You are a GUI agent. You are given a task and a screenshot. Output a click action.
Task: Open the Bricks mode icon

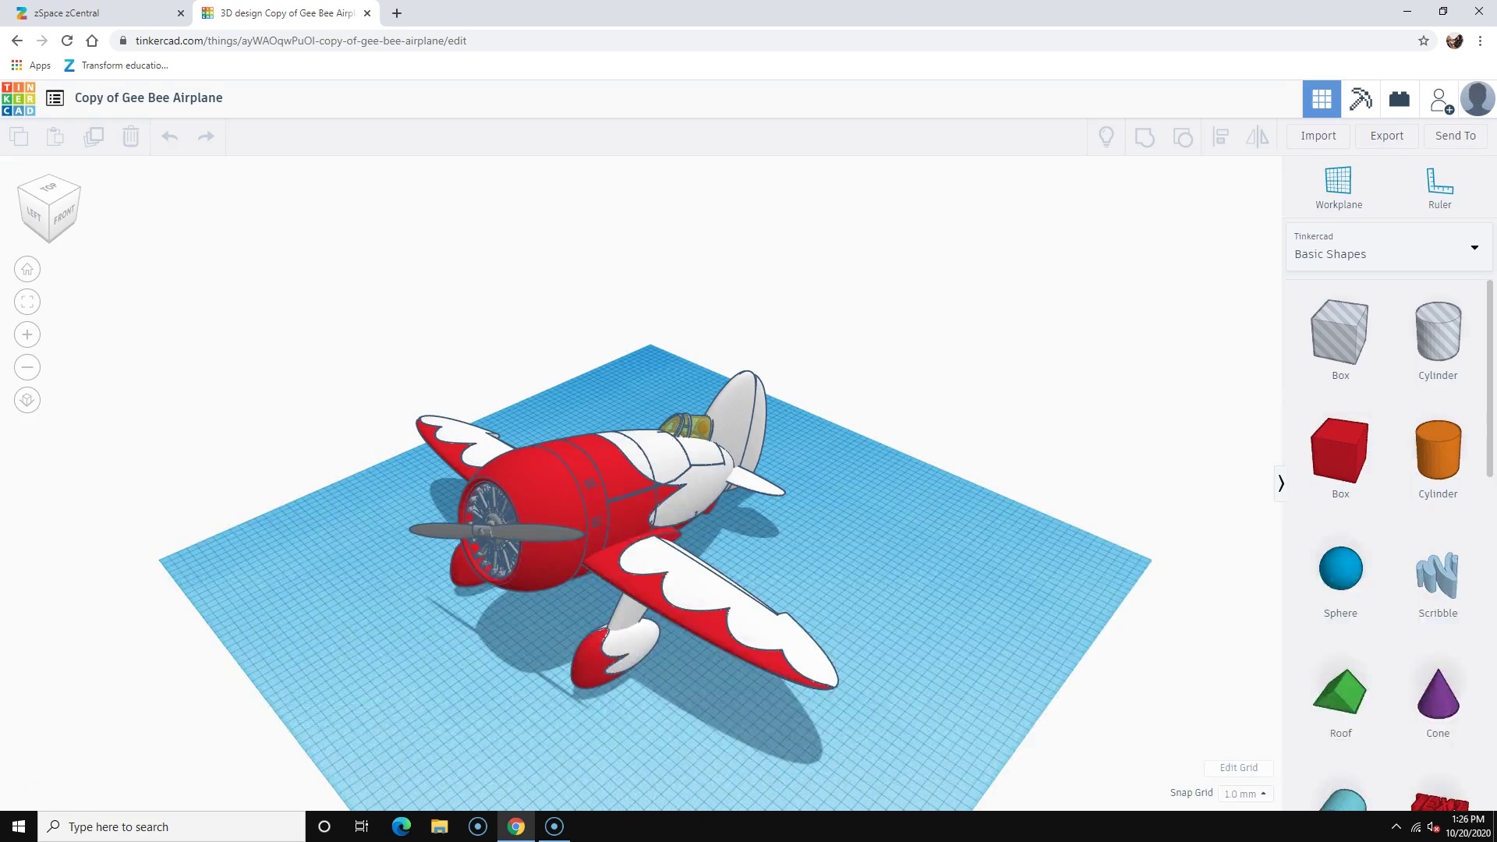pyautogui.click(x=1400, y=99)
